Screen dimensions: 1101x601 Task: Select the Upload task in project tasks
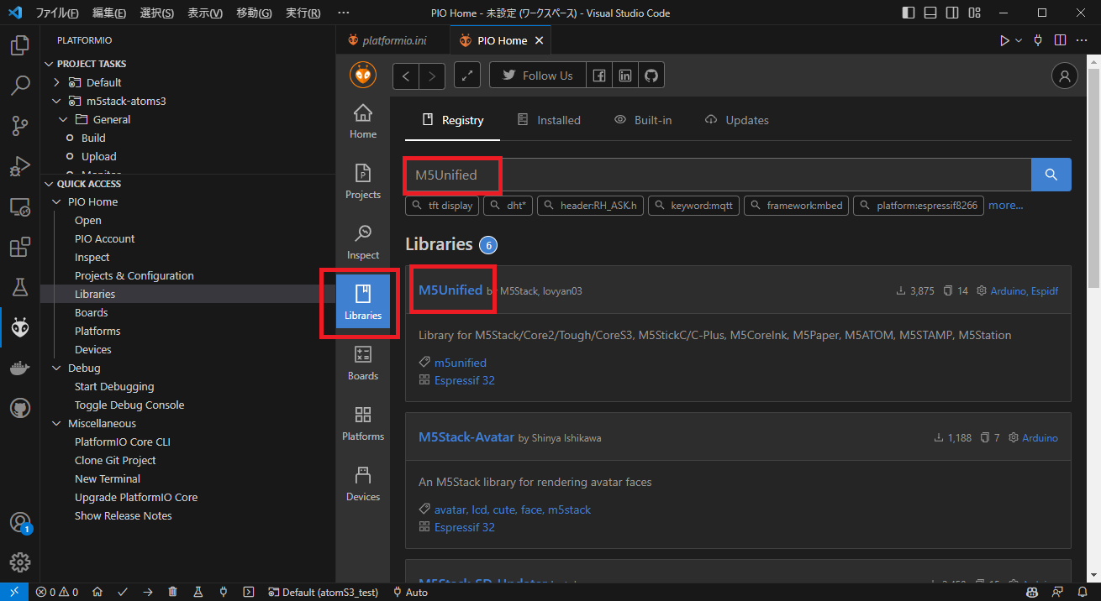pos(98,156)
